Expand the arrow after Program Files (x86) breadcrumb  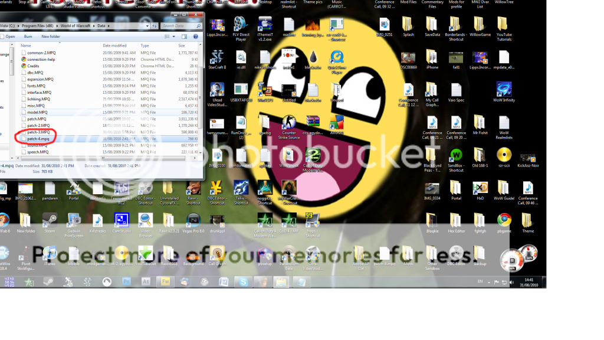pyautogui.click(x=57, y=26)
